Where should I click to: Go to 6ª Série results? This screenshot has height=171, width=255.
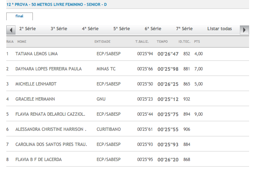click(x=153, y=29)
